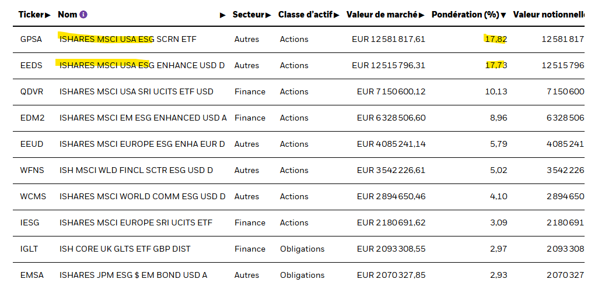Select ISHARES JPM ESG $ EM BOND USD A

click(x=133, y=275)
